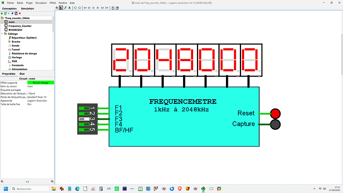Image resolution: width=343 pixels, height=193 pixels.
Task: Click the green Pris en charge field
Action: [x=41, y=83]
